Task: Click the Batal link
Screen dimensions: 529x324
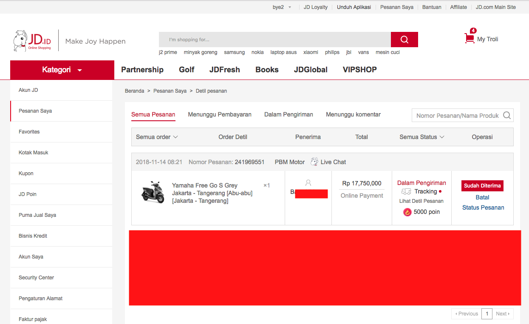Action: pyautogui.click(x=482, y=197)
